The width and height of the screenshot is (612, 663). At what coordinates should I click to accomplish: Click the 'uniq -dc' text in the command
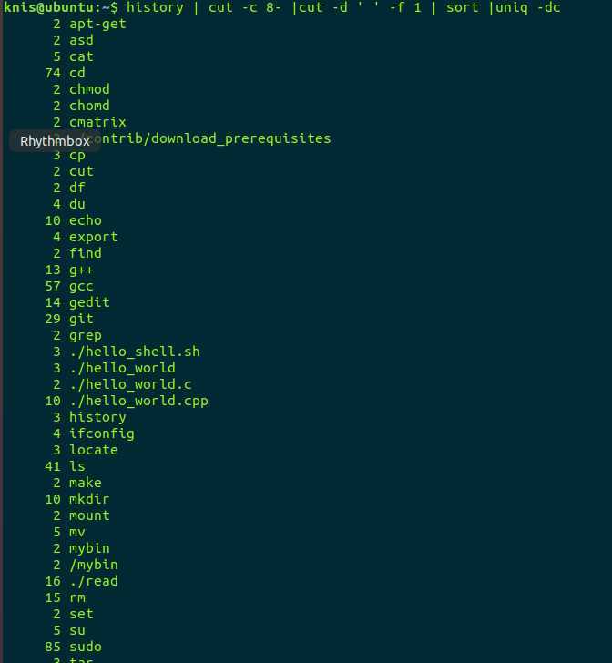528,7
